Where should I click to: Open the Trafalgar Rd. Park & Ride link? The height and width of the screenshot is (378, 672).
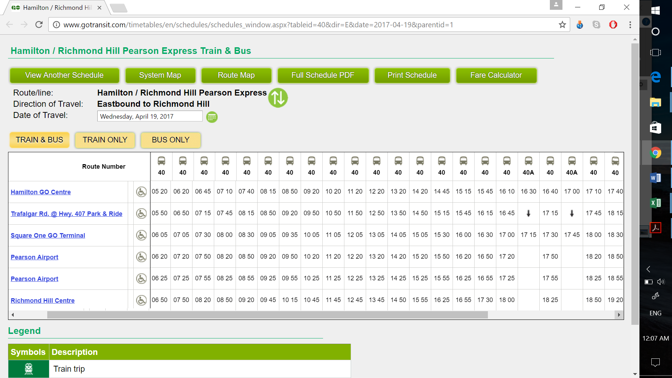(66, 214)
